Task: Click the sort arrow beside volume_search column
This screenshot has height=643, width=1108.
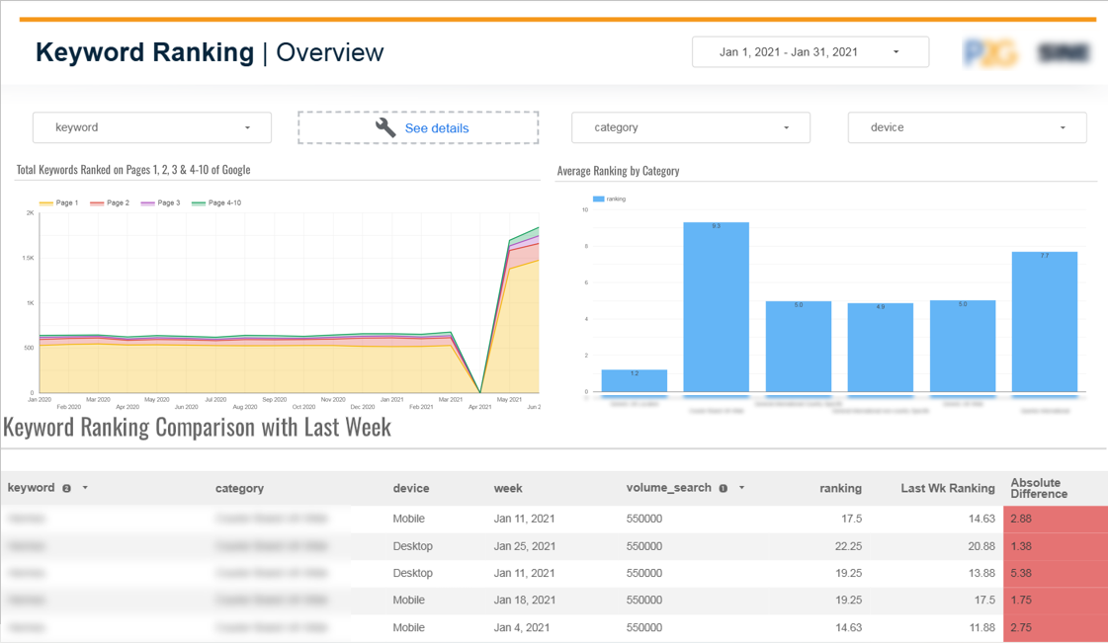Action: click(x=741, y=488)
